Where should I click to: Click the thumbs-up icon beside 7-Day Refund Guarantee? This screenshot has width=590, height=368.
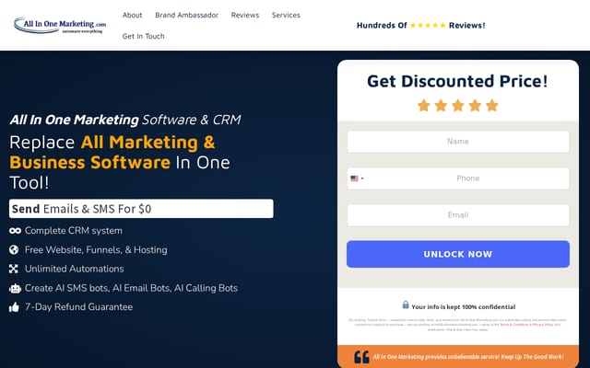[x=14, y=307]
